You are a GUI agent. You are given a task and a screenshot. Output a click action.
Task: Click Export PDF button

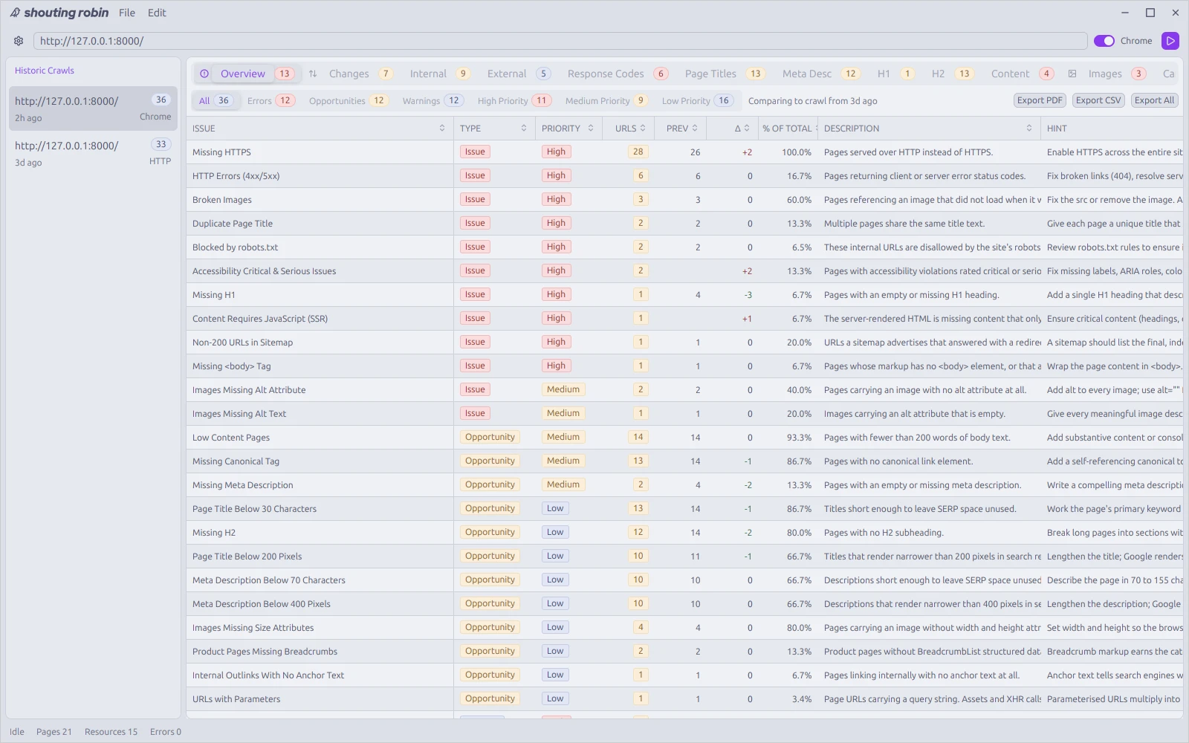click(1040, 100)
